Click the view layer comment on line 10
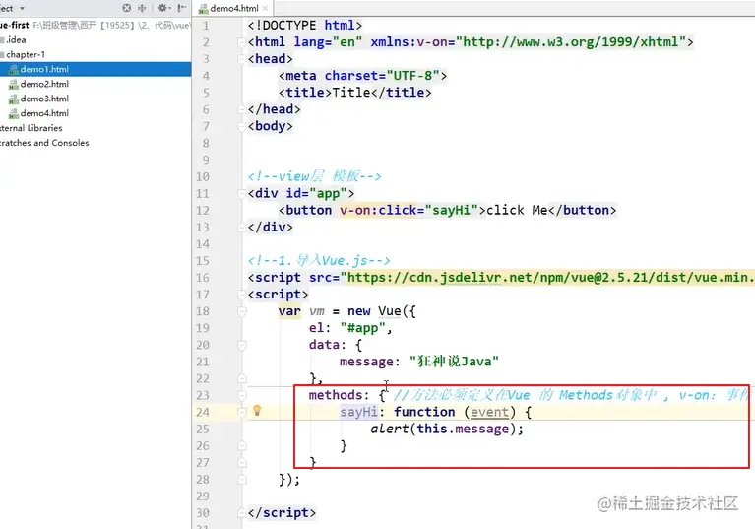 coord(314,176)
